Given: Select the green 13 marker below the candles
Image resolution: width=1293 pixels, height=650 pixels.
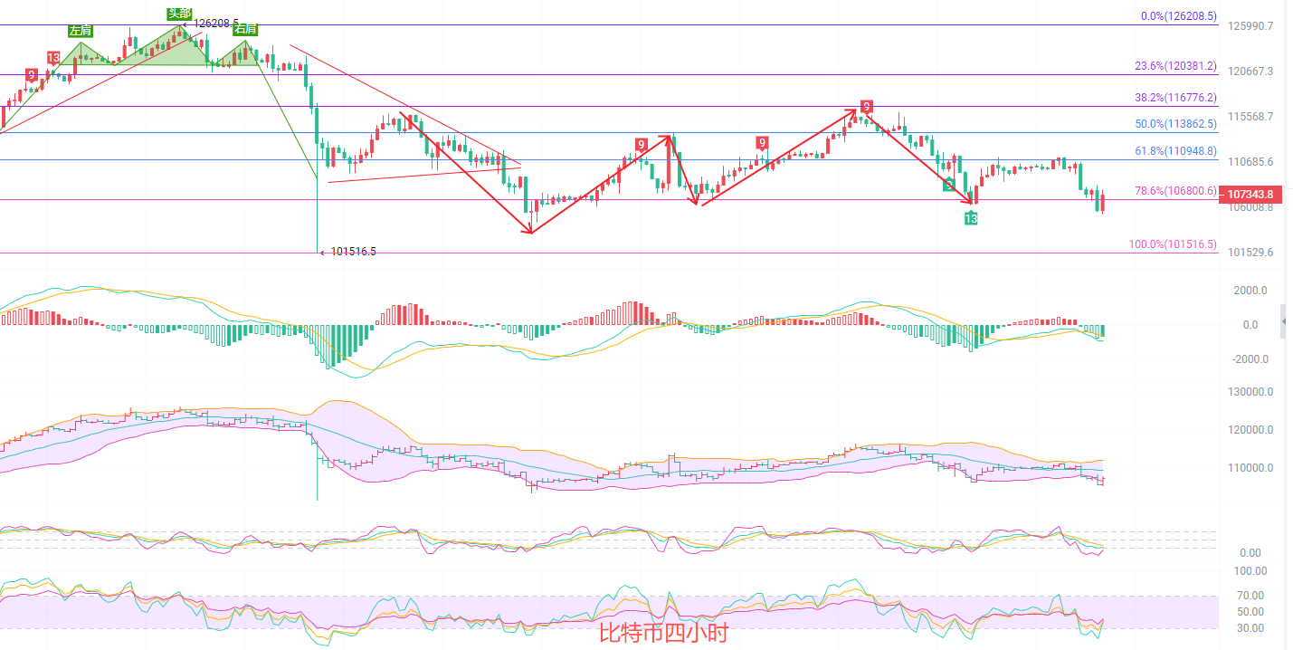Looking at the screenshot, I should [x=971, y=218].
